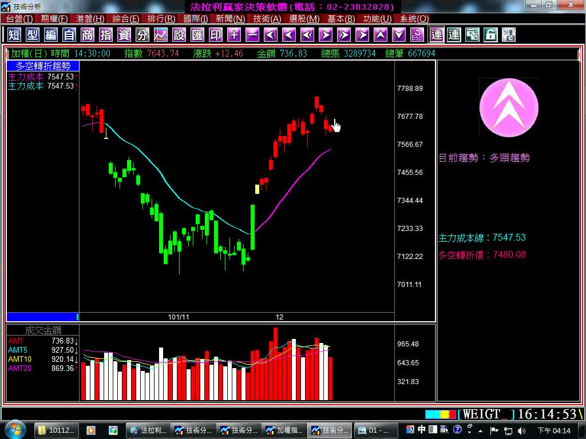This screenshot has width=586, height=439.
Task: Click the 自 (custom list) toolbar icon
Action: (69, 35)
